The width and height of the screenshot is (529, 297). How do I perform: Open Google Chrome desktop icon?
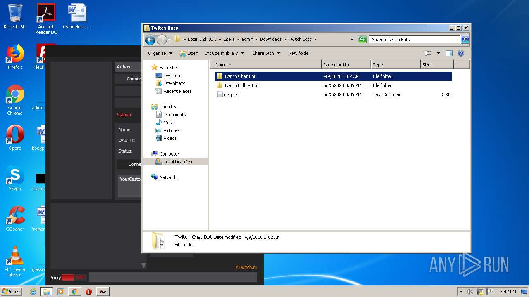(x=15, y=100)
